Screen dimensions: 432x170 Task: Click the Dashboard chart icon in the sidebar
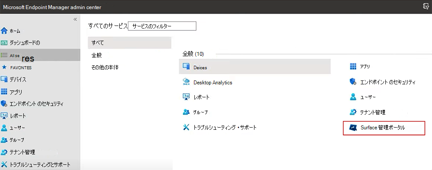point(4,43)
